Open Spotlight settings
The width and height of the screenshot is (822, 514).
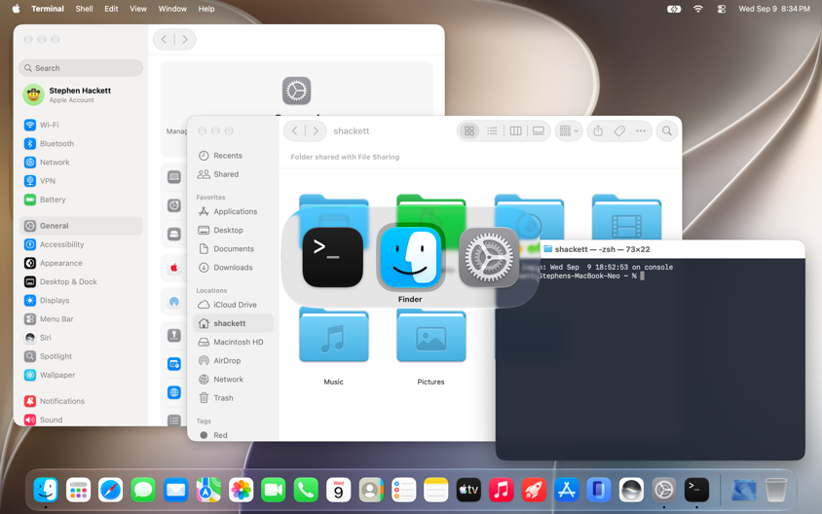point(81,356)
